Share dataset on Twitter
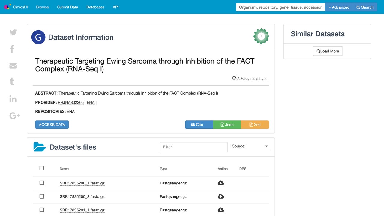This screenshot has height=216, width=384. (x=13, y=32)
